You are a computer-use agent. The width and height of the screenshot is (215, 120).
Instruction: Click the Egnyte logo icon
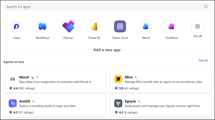pyautogui.click(x=118, y=103)
